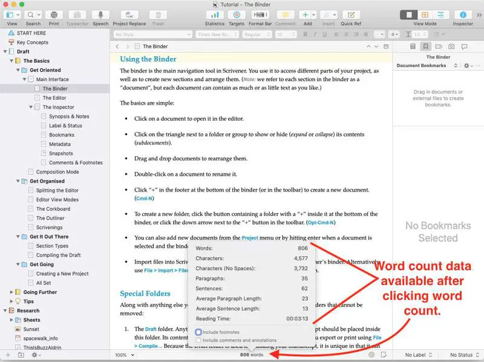Click the Project menu link in text
Image resolution: width=484 pixels, height=362 pixels.
[250, 238]
